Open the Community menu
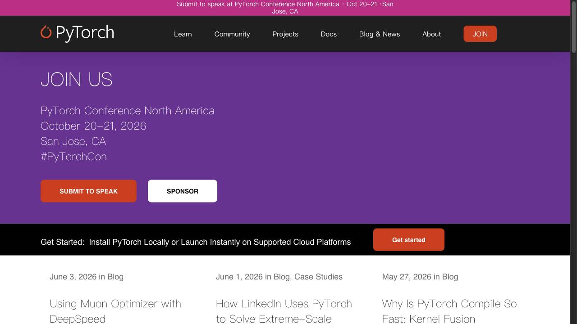 pos(232,34)
